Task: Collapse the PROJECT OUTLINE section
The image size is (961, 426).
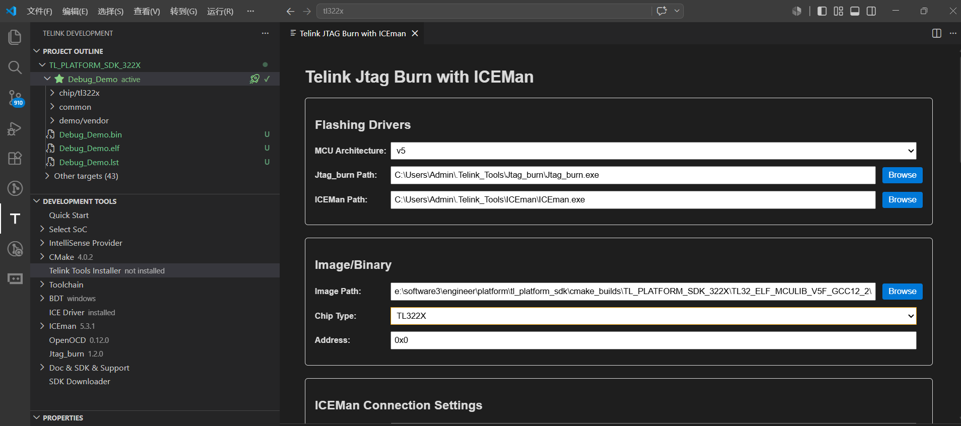Action: click(37, 51)
